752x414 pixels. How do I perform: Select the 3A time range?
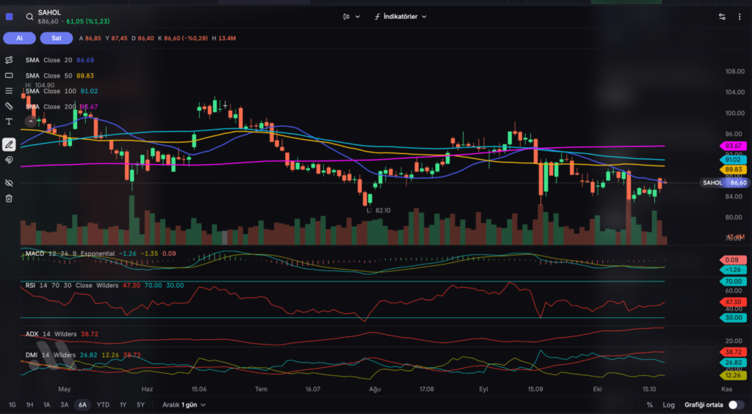coord(65,405)
